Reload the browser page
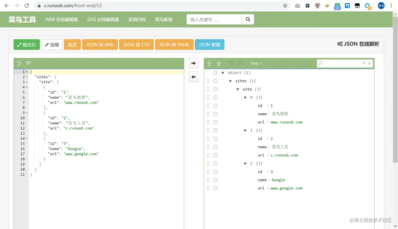The image size is (398, 229). (27, 6)
